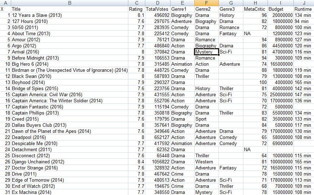Select 'Before Midnight (2013)' title cell
The height and width of the screenshot is (195, 314).
click(x=70, y=58)
